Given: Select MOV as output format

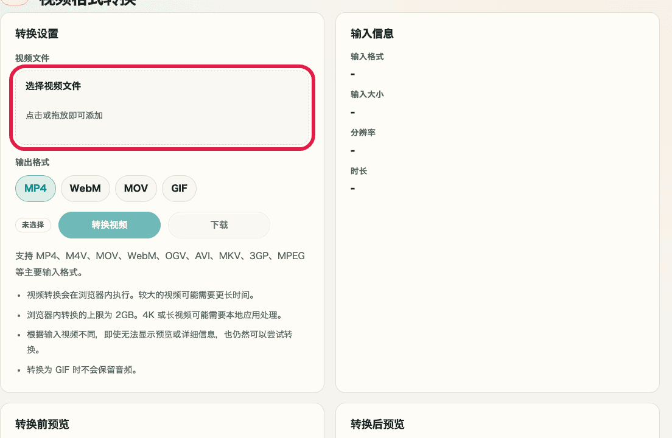Looking at the screenshot, I should (x=136, y=189).
